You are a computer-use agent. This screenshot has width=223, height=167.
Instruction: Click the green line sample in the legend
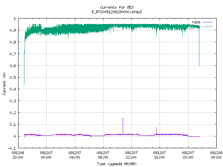tap(207, 26)
